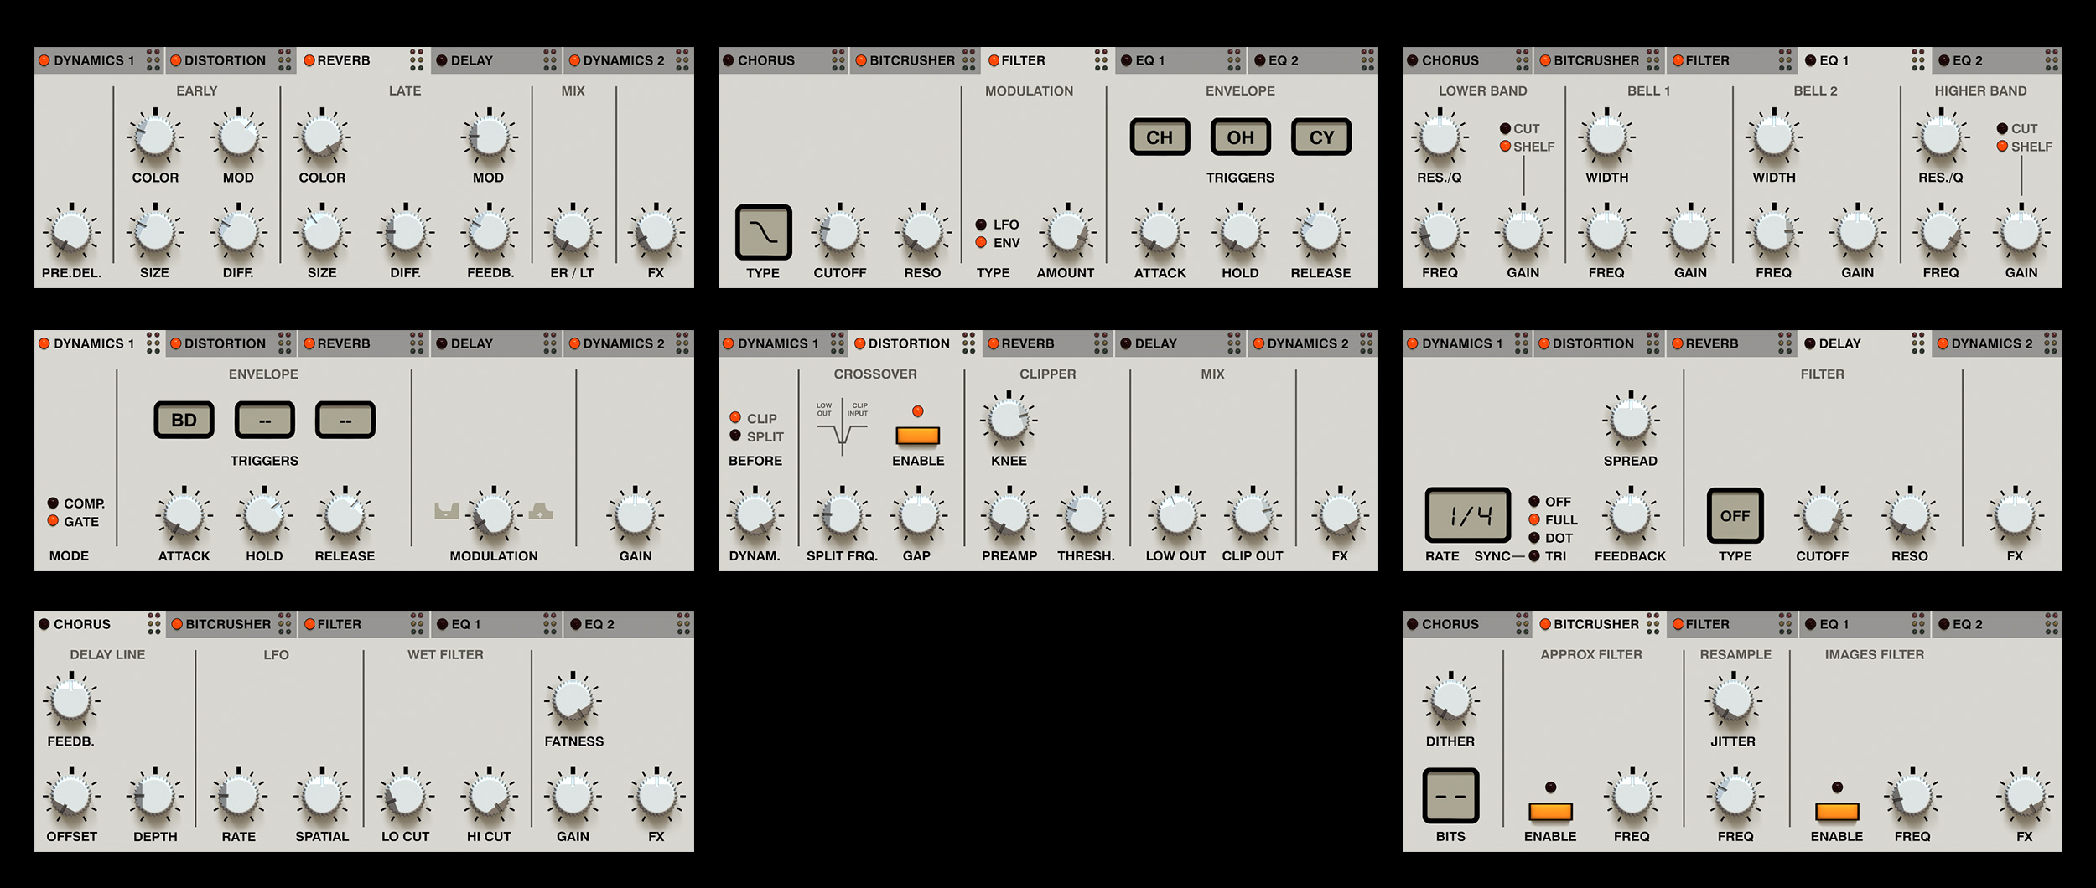The height and width of the screenshot is (888, 2096).
Task: Select TRI sync mode in Delay panel
Action: 1548,556
